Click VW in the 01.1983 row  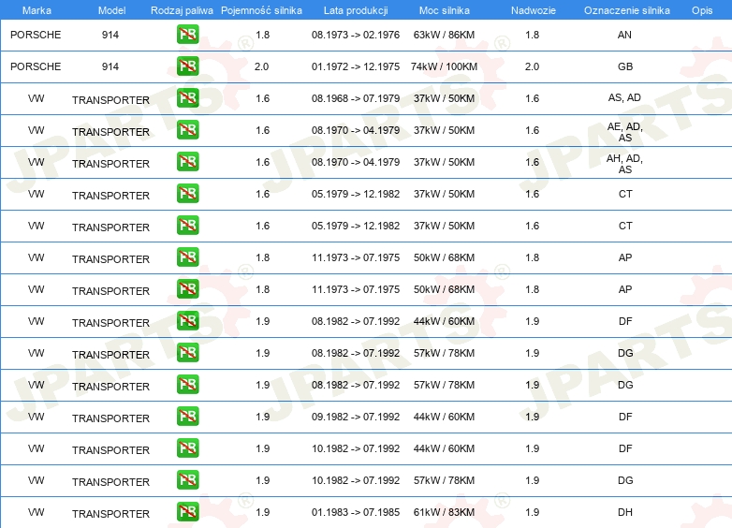36,512
